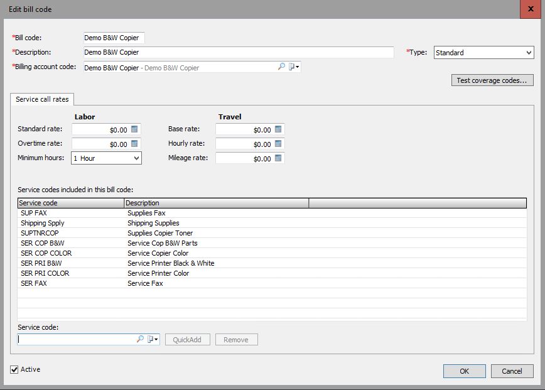
Task: Open the dropdown arrow beside the Service code lookup
Action: click(x=156, y=339)
